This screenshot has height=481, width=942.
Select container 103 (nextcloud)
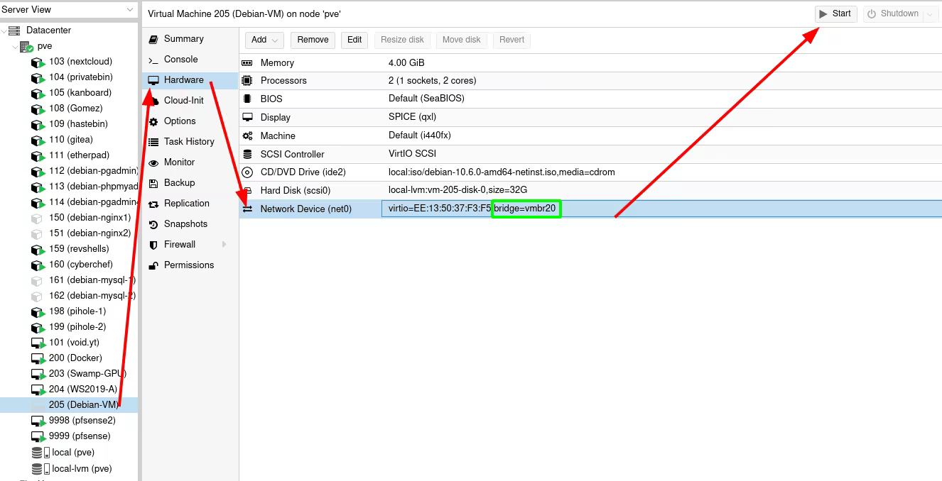point(80,62)
